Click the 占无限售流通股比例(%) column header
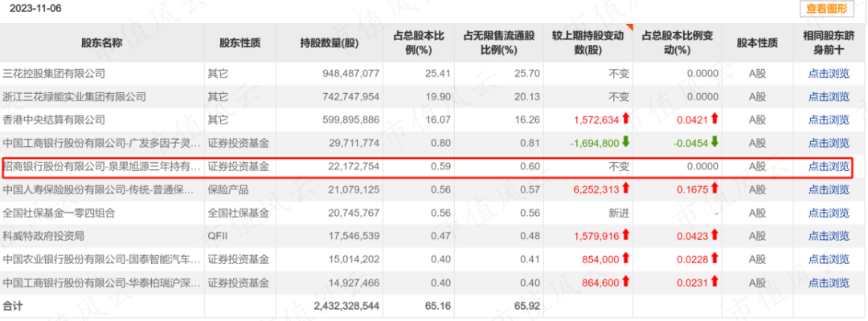868x321 pixels. pyautogui.click(x=499, y=43)
